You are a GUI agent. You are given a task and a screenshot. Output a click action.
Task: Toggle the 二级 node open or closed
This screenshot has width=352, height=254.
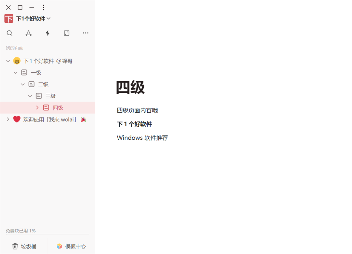tap(22, 84)
